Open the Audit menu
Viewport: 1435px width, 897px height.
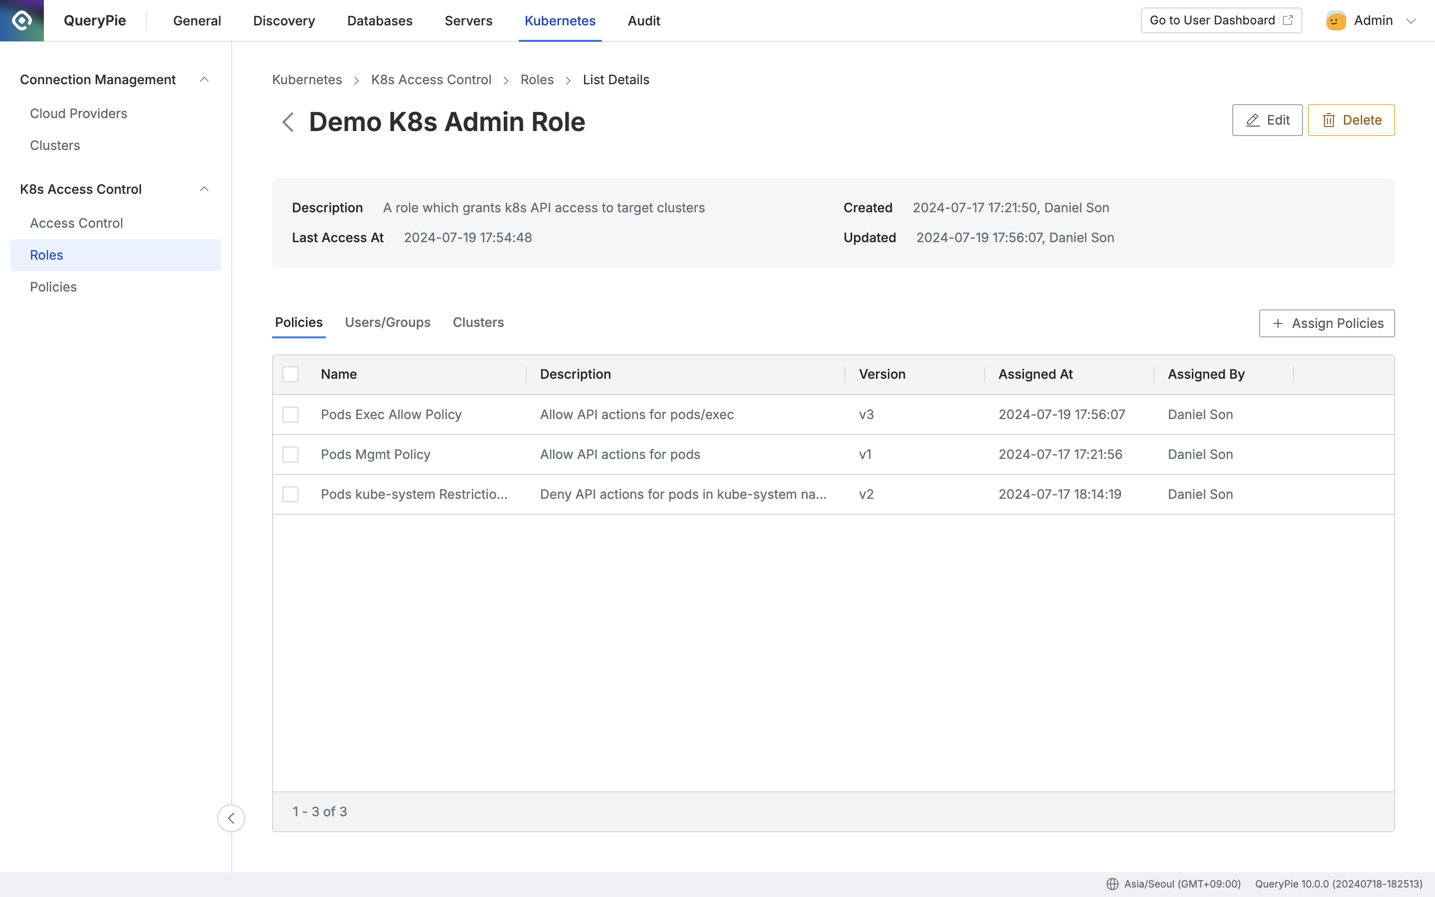click(644, 20)
